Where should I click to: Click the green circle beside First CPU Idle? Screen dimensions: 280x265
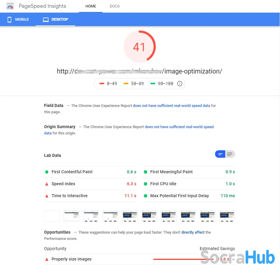pyautogui.click(x=146, y=184)
